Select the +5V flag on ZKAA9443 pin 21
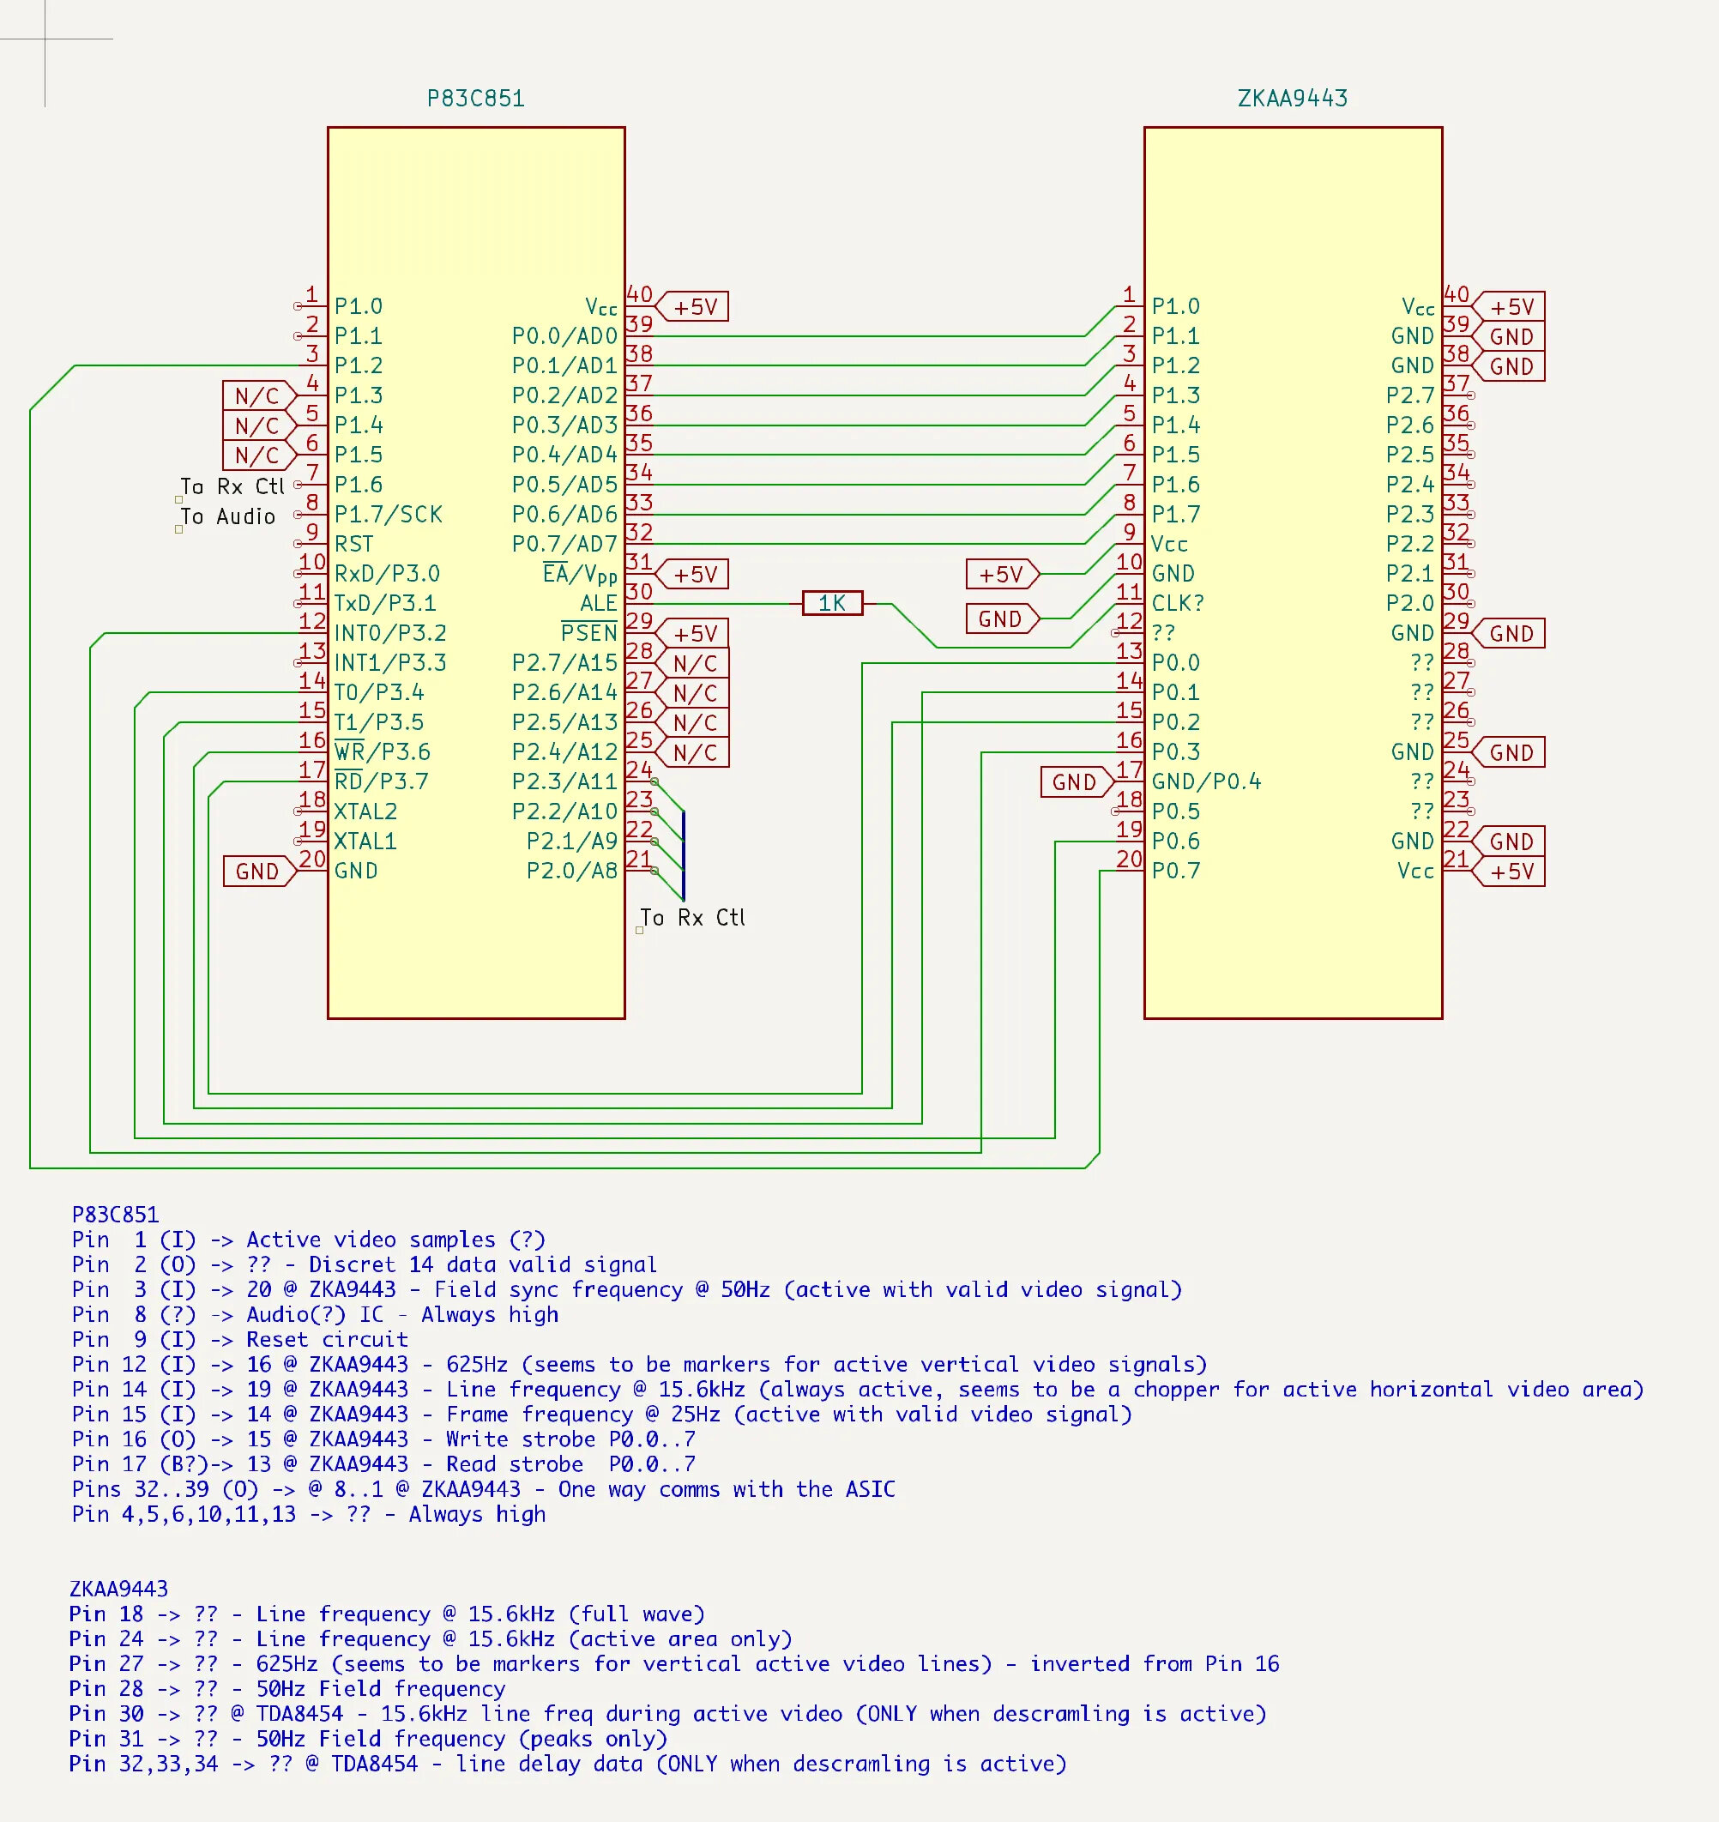The height and width of the screenshot is (1822, 1719). pos(1511,872)
